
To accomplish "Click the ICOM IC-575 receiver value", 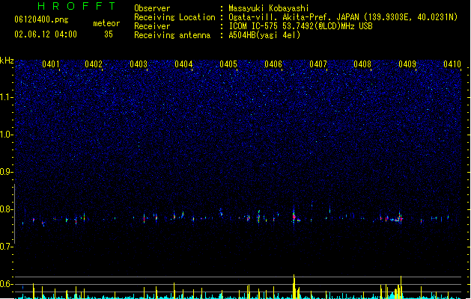I will [300, 26].
